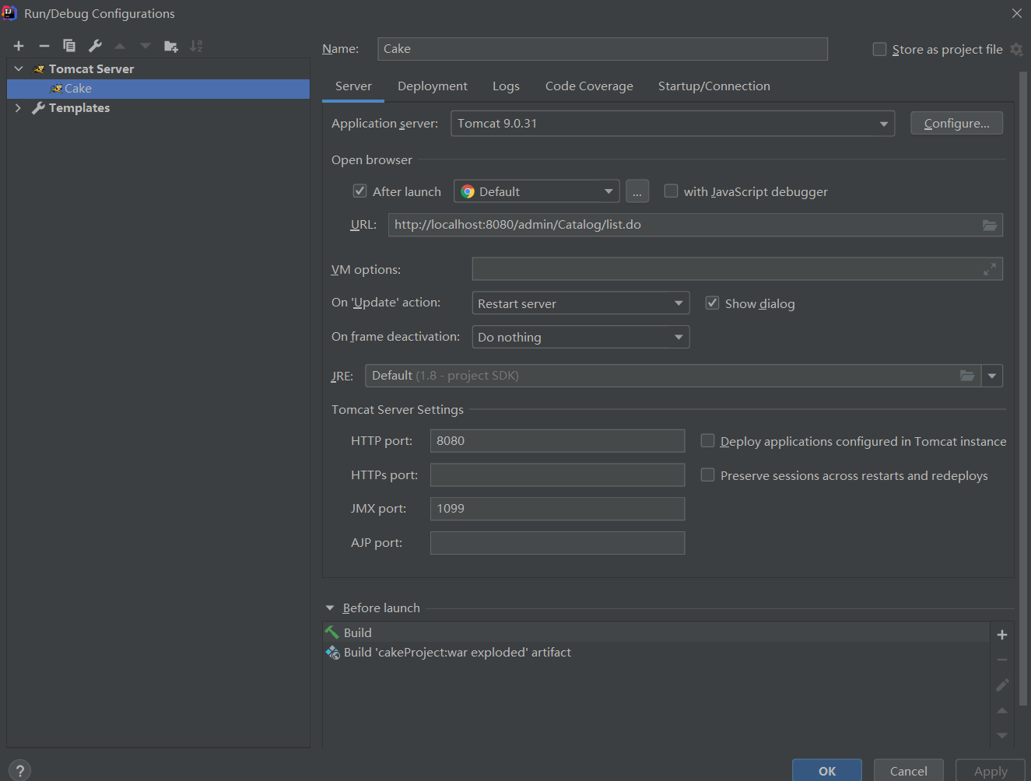
Task: Move before launch task up
Action: 1002,710
